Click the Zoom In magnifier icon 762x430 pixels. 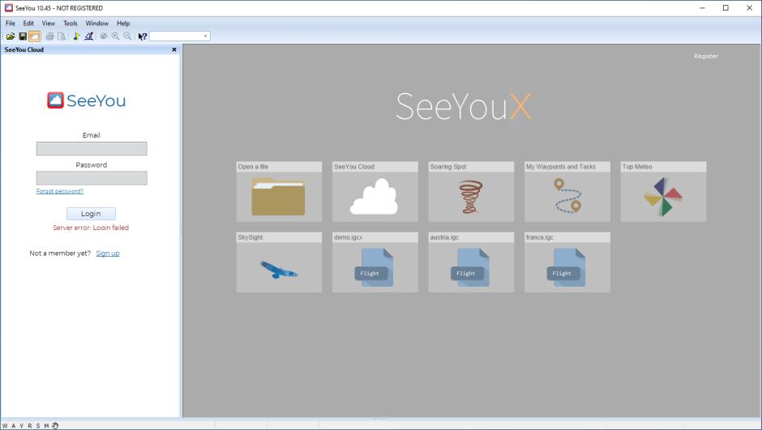pyautogui.click(x=116, y=36)
